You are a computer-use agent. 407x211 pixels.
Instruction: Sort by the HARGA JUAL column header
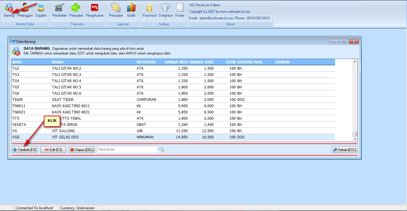(x=201, y=62)
